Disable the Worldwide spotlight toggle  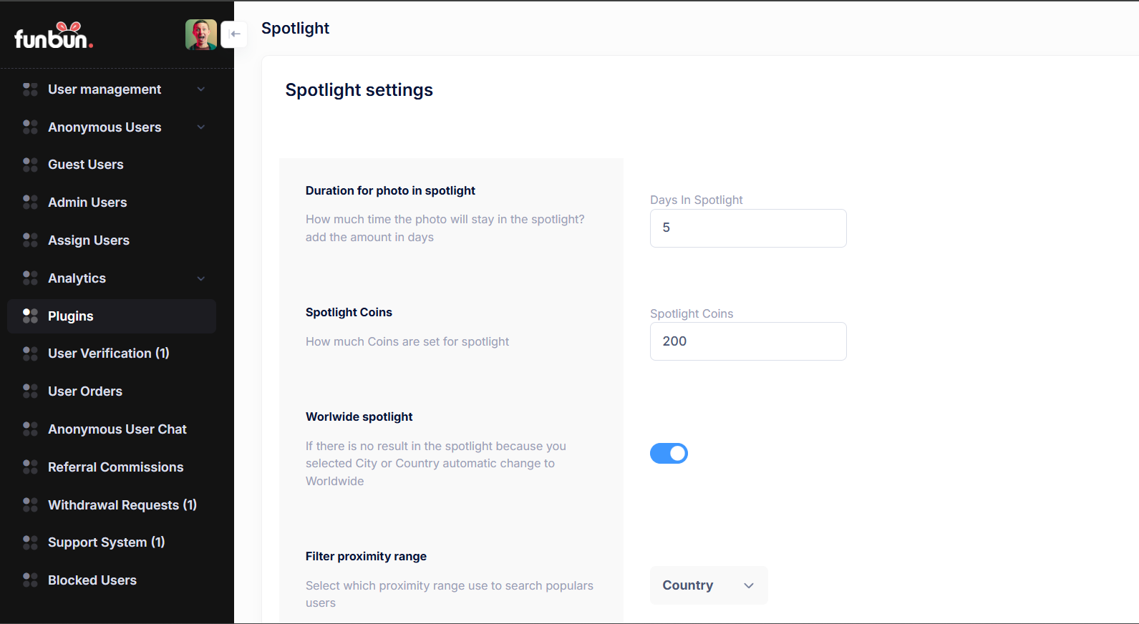coord(669,453)
